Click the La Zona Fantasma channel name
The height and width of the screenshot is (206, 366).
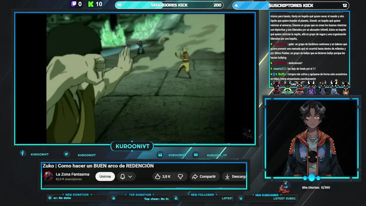pos(73,174)
